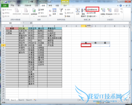Click the Save icon in quick access toolbar
Screen dimensions: 132x105
[x=6, y=2]
